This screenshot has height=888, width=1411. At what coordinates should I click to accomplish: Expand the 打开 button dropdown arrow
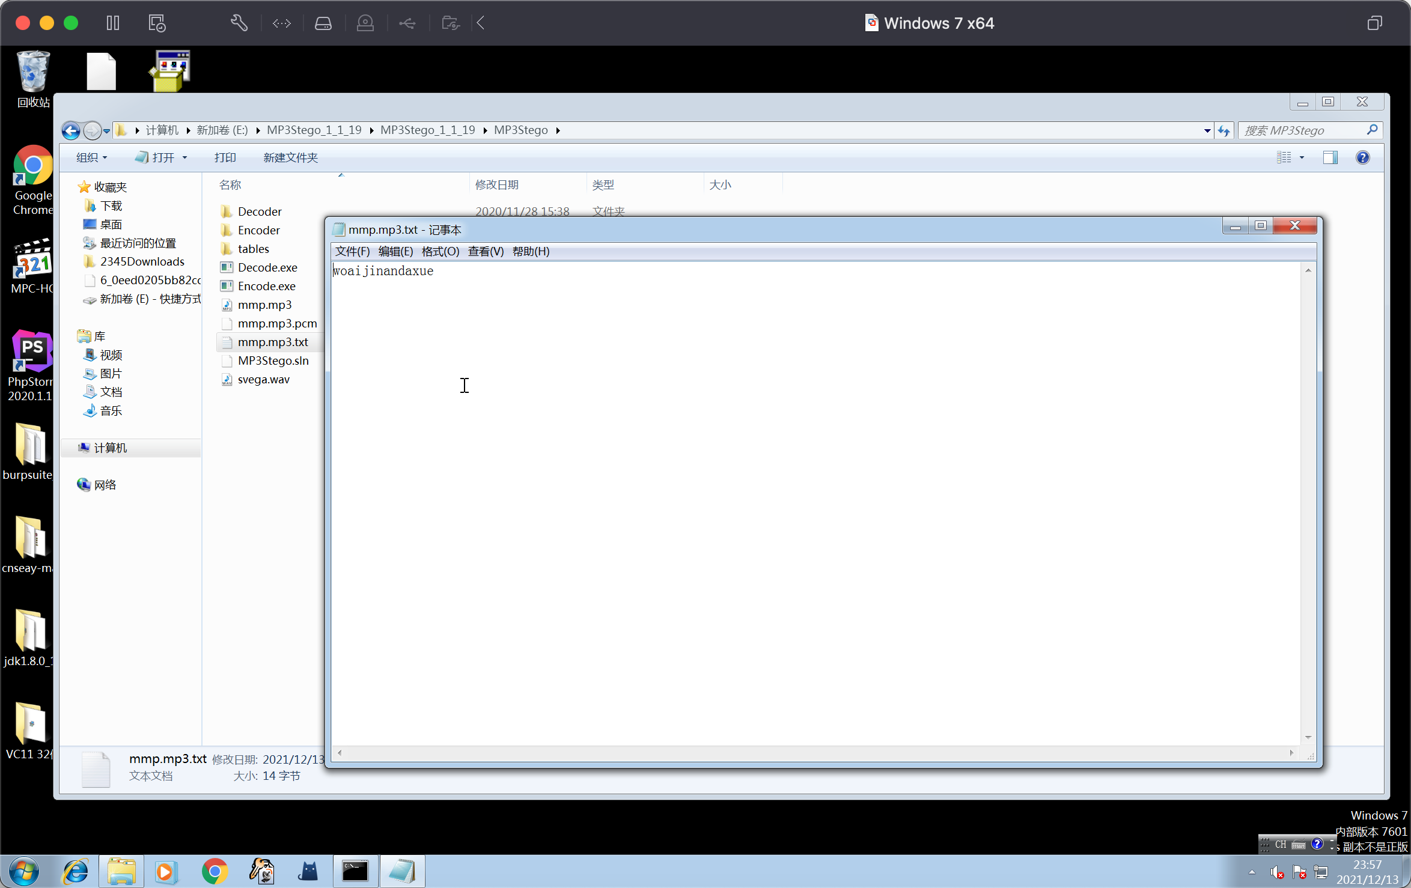tap(184, 157)
